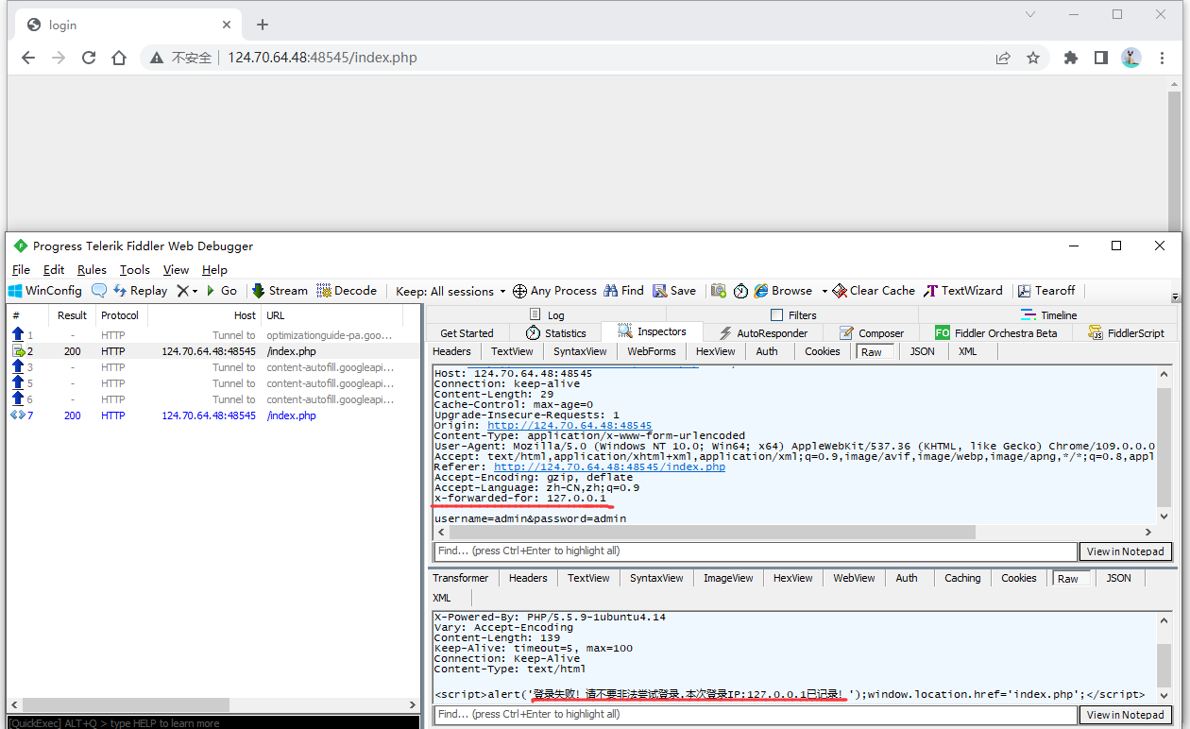
Task: Click Clear Cache in toolbar
Action: tap(874, 291)
